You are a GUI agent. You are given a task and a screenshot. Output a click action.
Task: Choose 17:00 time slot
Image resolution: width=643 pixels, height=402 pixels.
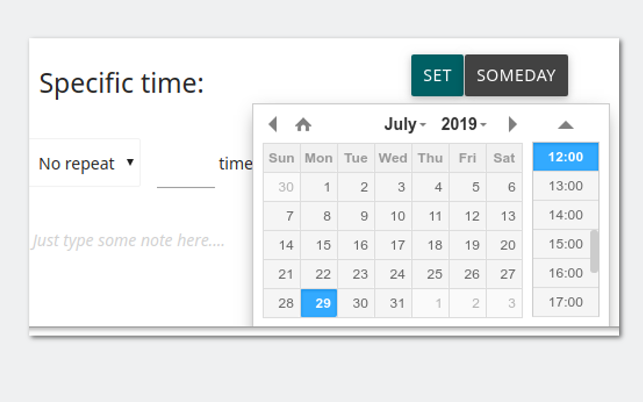566,302
